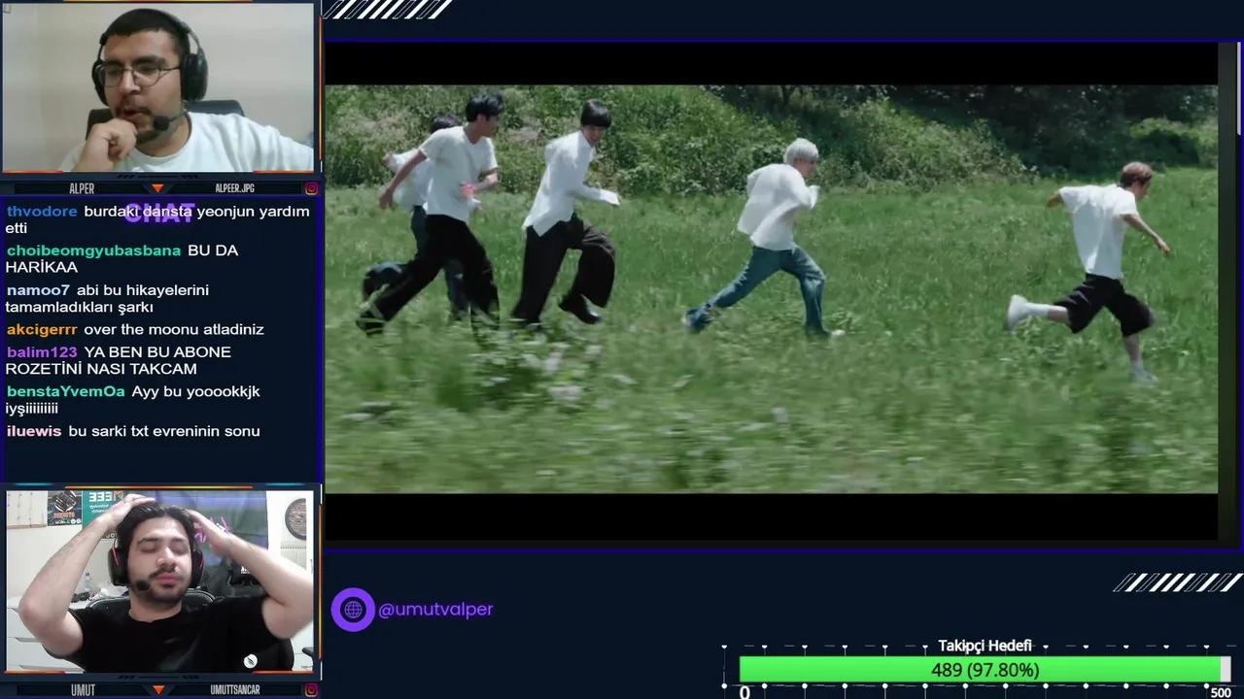
Task: Click the message 'BU DA HARİKAA'
Action: coord(121,258)
